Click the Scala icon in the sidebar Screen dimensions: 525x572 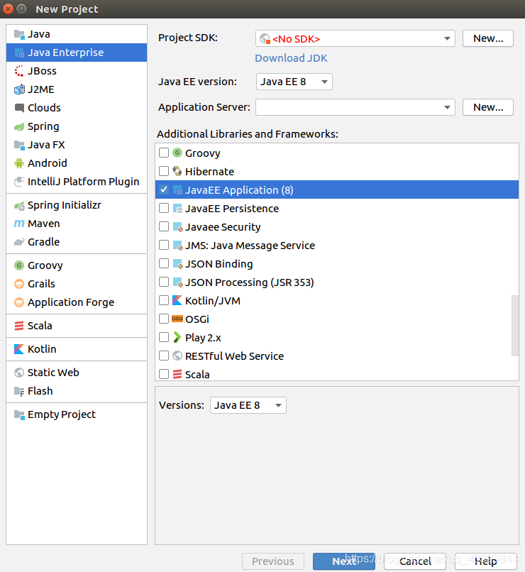19,326
